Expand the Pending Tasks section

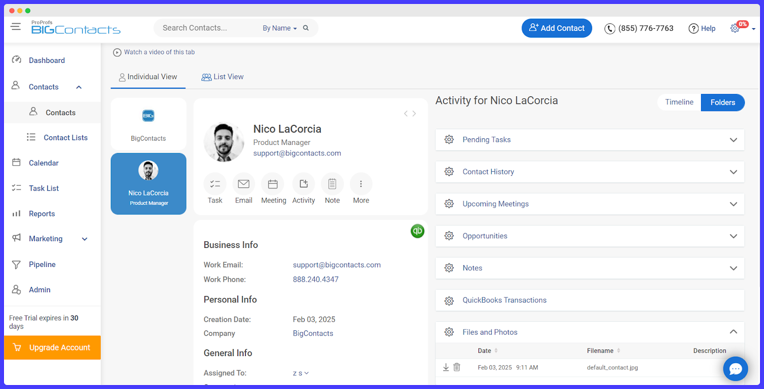pos(733,140)
